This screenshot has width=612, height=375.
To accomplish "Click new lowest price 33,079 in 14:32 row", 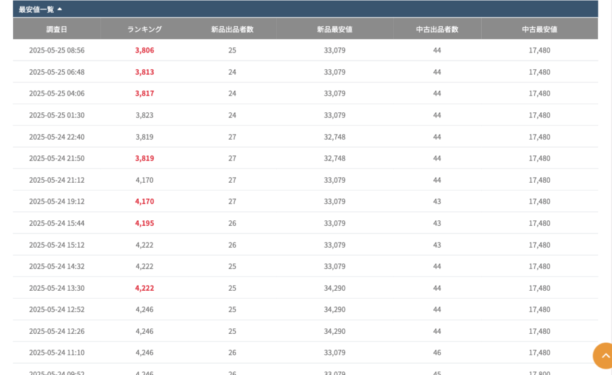I will click(x=335, y=267).
